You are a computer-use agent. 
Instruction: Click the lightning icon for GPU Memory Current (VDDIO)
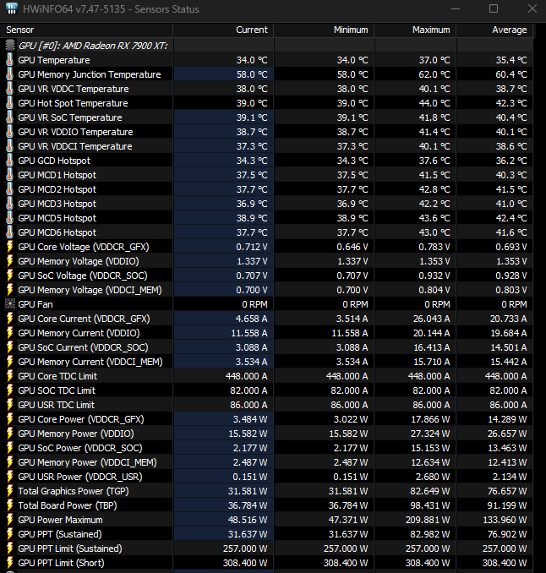click(10, 333)
